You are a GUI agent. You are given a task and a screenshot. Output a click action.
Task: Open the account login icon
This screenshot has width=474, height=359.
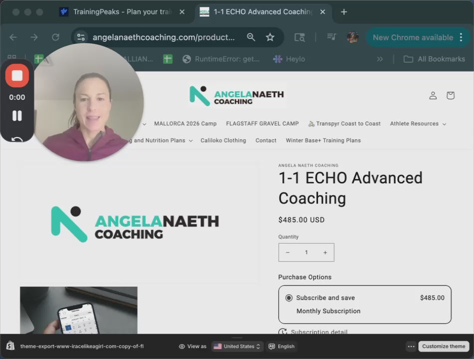433,95
